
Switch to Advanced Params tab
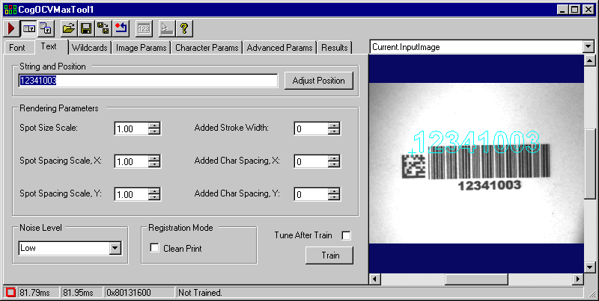click(279, 48)
